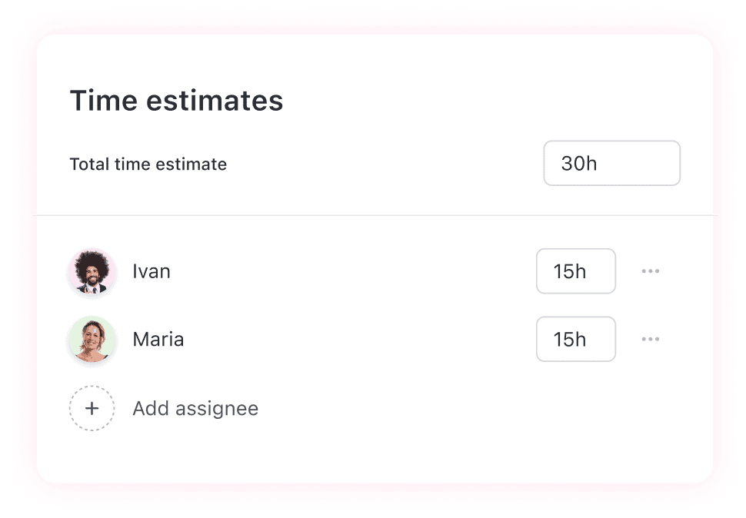Edit Maria's 15h time estimate field

pos(575,339)
